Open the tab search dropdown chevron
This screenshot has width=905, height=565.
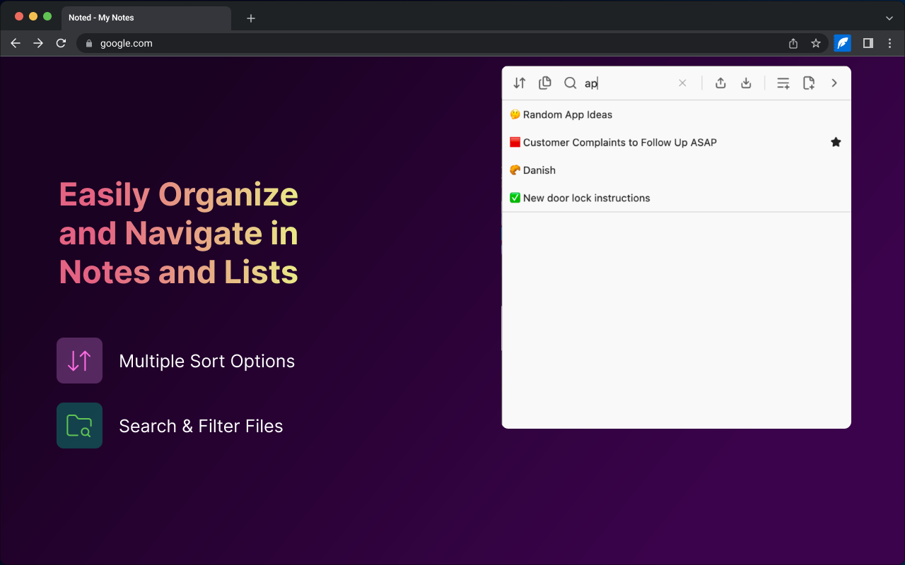(889, 18)
